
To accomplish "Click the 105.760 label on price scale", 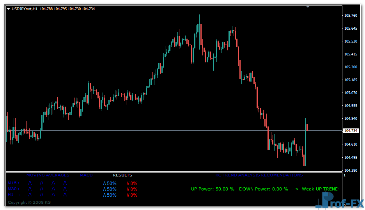I will point(351,16).
